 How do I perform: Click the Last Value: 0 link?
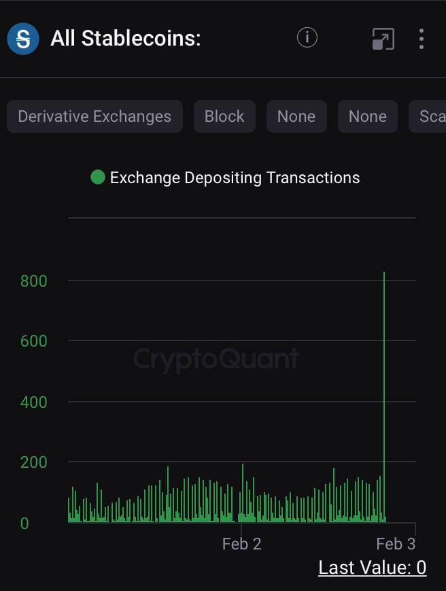373,567
